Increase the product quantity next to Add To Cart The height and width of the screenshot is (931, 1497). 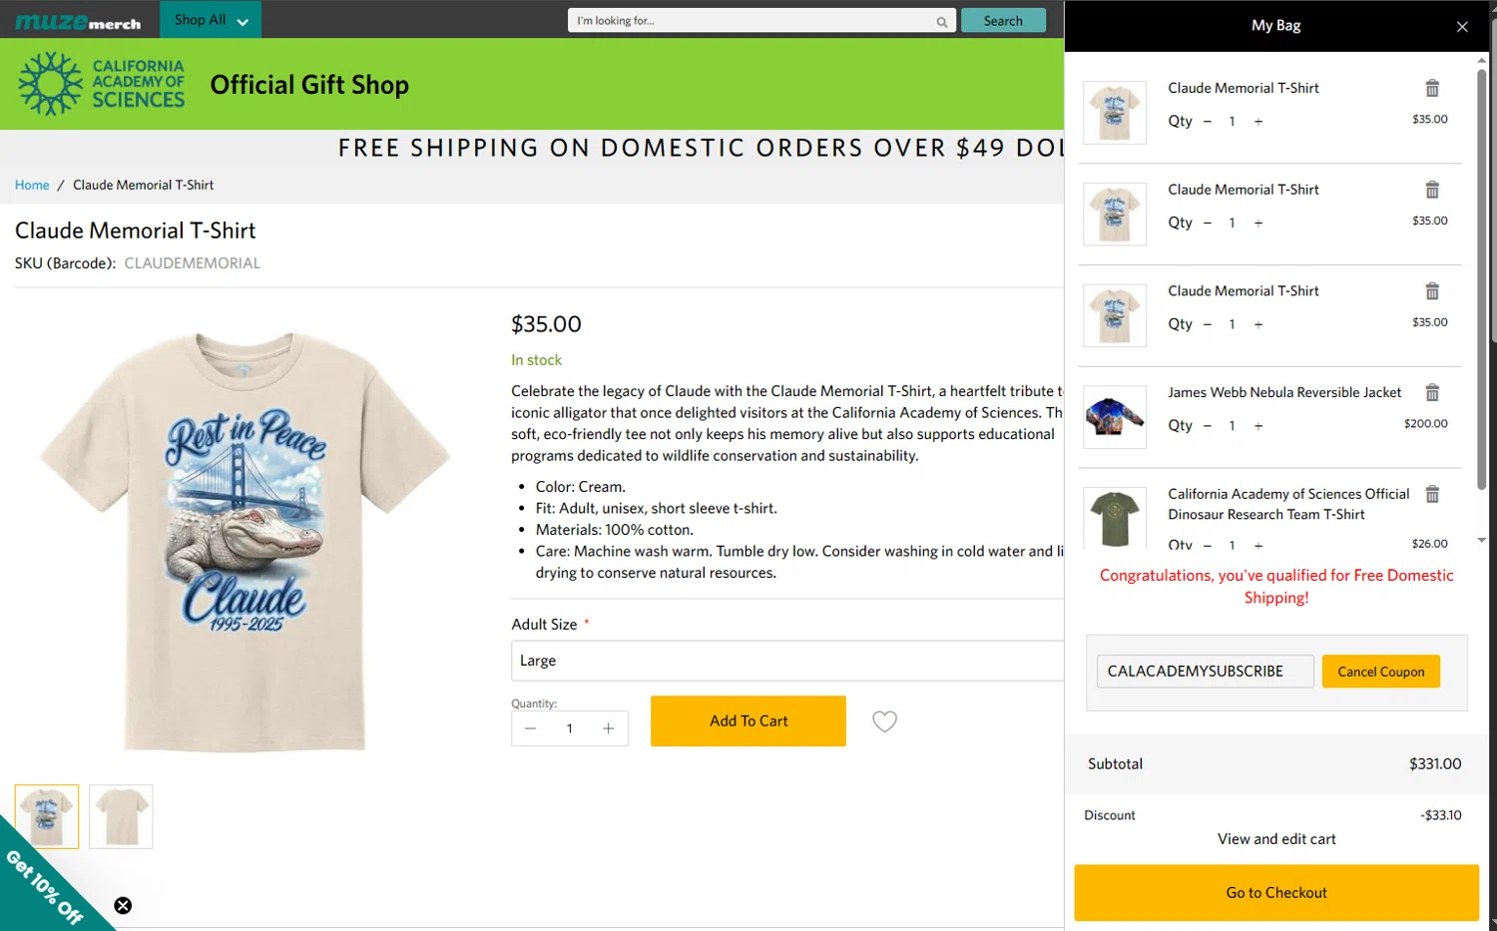coord(608,728)
